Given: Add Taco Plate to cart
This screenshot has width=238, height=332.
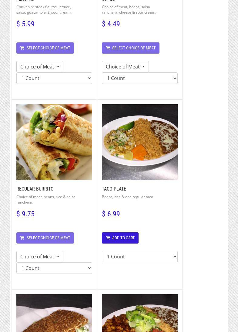Looking at the screenshot, I should click(120, 238).
